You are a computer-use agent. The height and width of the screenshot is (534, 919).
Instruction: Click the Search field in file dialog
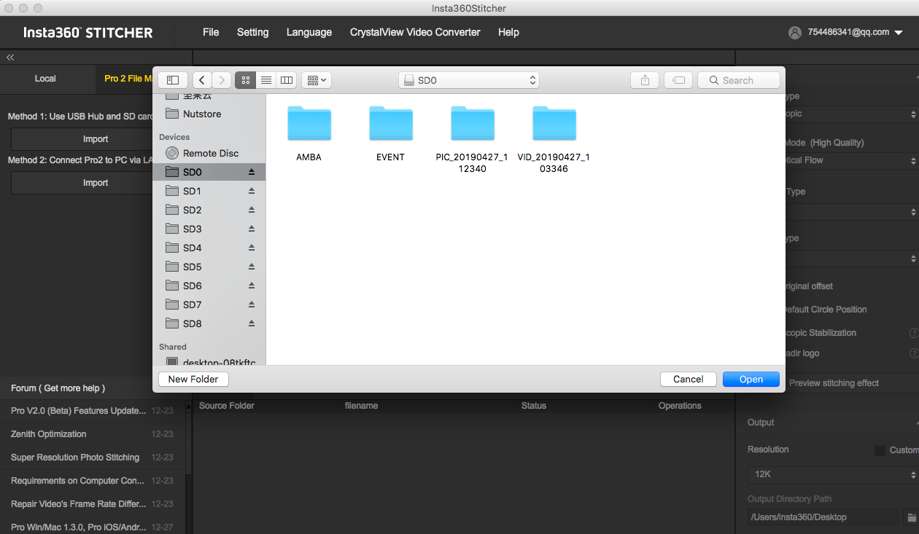(738, 80)
